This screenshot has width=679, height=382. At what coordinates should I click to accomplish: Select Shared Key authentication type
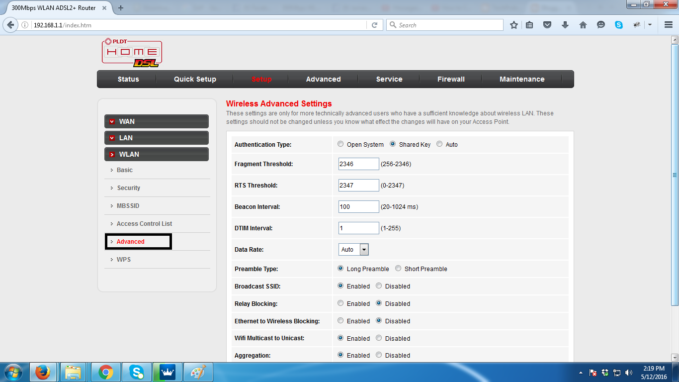393,144
